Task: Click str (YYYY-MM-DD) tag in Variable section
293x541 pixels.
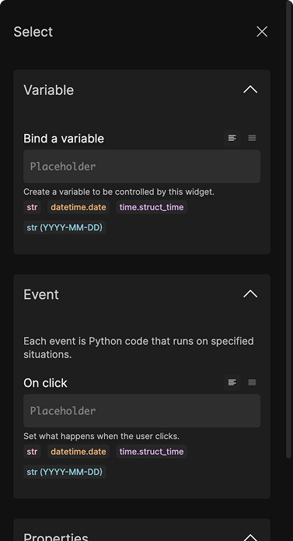Action: (x=65, y=228)
